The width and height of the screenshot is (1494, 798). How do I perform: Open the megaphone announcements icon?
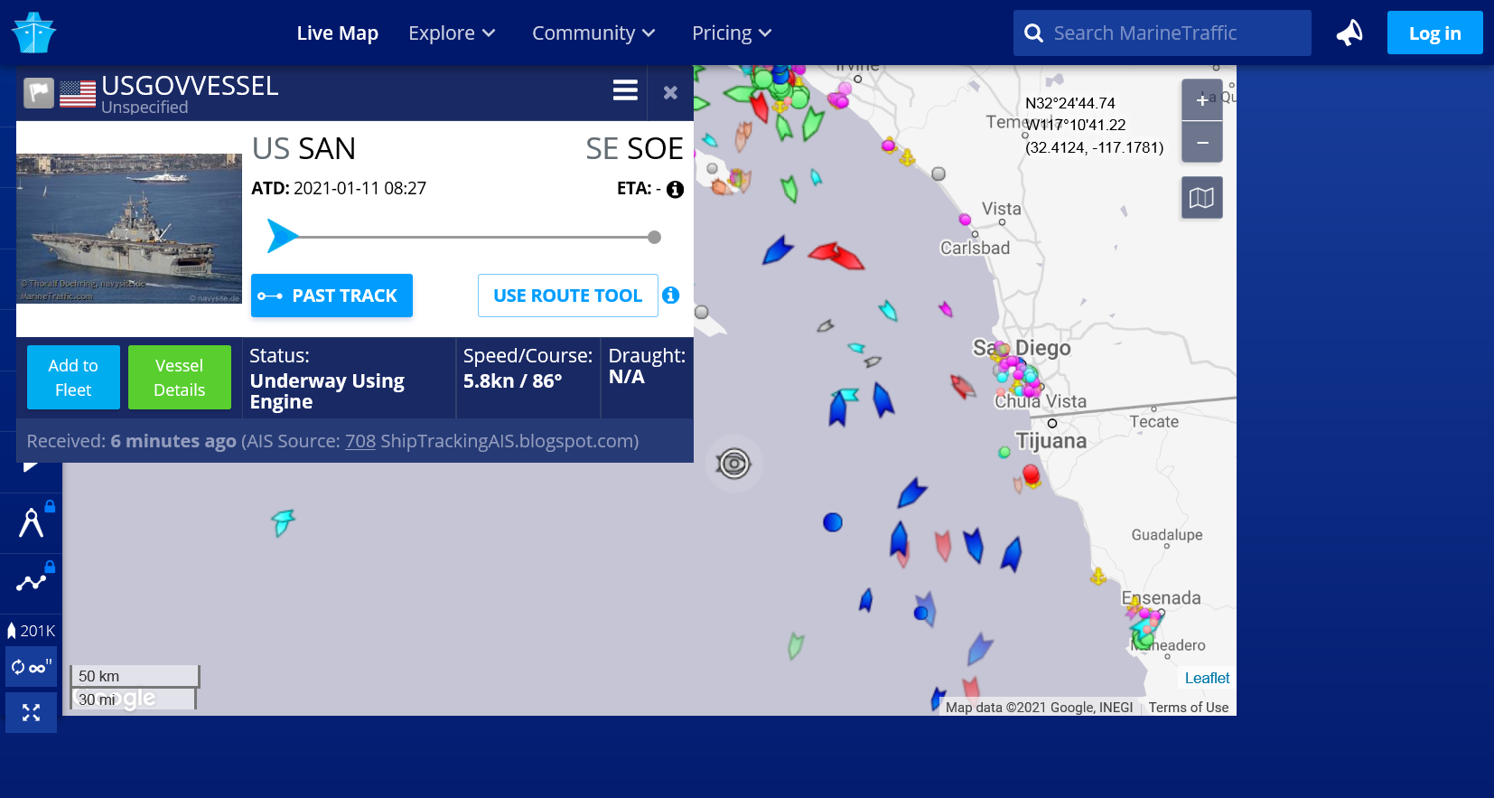click(1349, 33)
